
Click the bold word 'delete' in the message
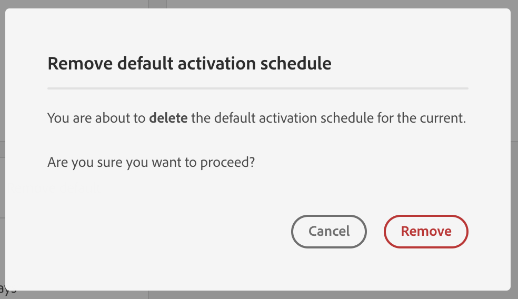point(168,118)
